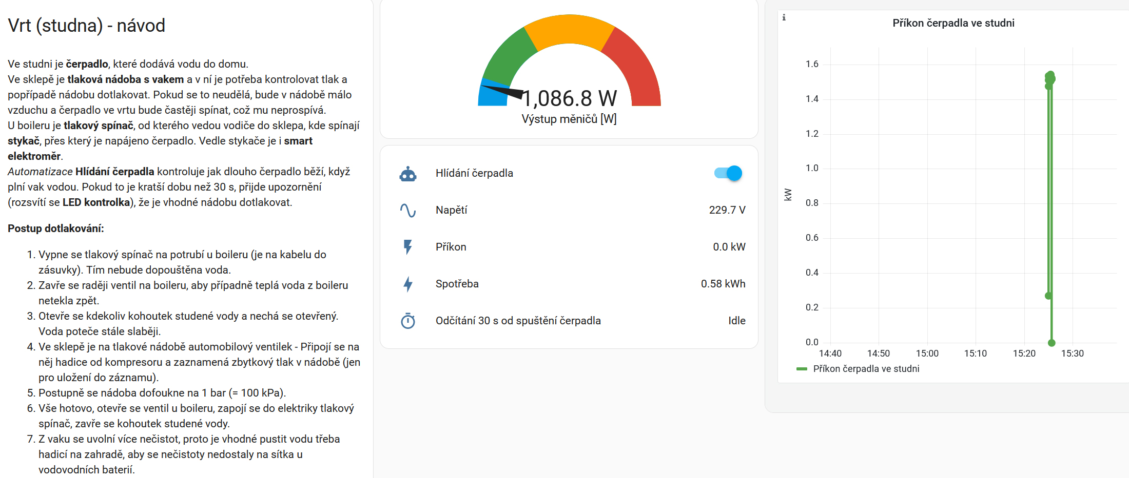Image resolution: width=1129 pixels, height=478 pixels.
Task: Click the chart data point near 0.27 kW
Action: point(1048,296)
